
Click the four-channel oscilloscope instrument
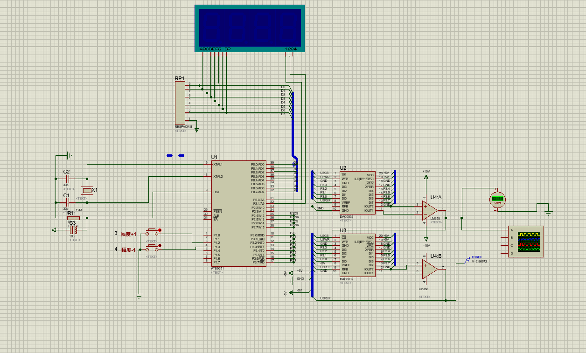tap(526, 242)
